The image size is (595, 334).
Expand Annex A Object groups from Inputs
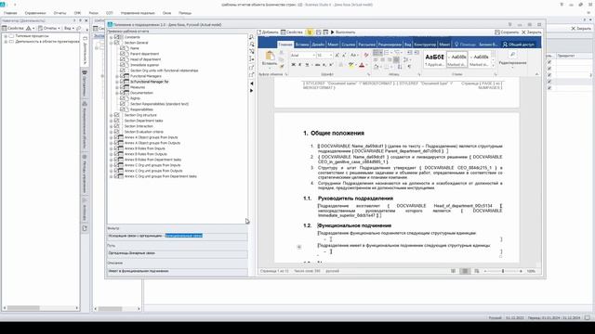(x=112, y=137)
